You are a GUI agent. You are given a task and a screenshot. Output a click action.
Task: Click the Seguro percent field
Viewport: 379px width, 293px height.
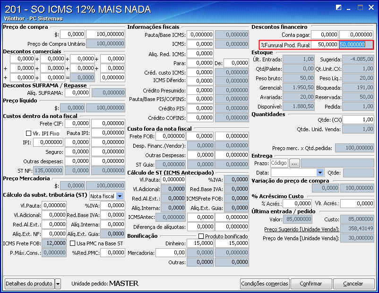[78, 151]
